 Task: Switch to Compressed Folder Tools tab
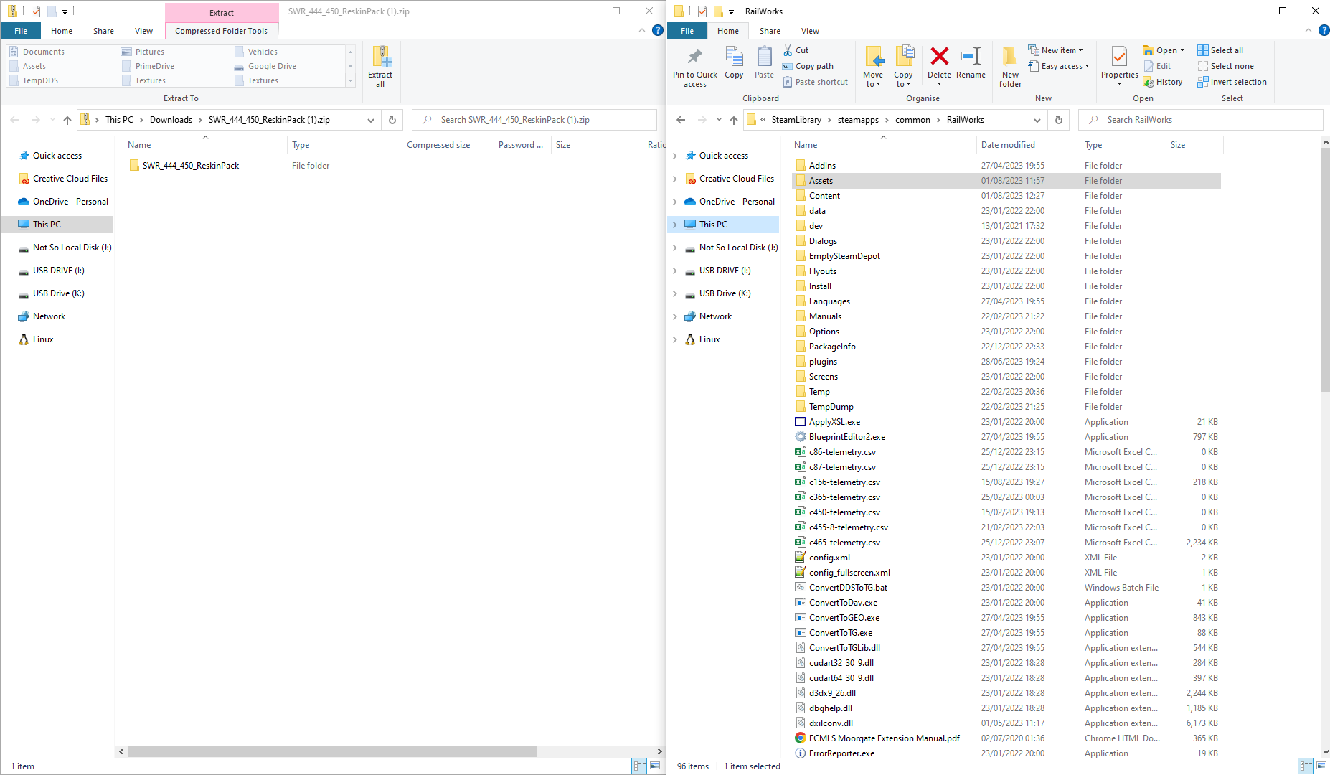tap(221, 31)
